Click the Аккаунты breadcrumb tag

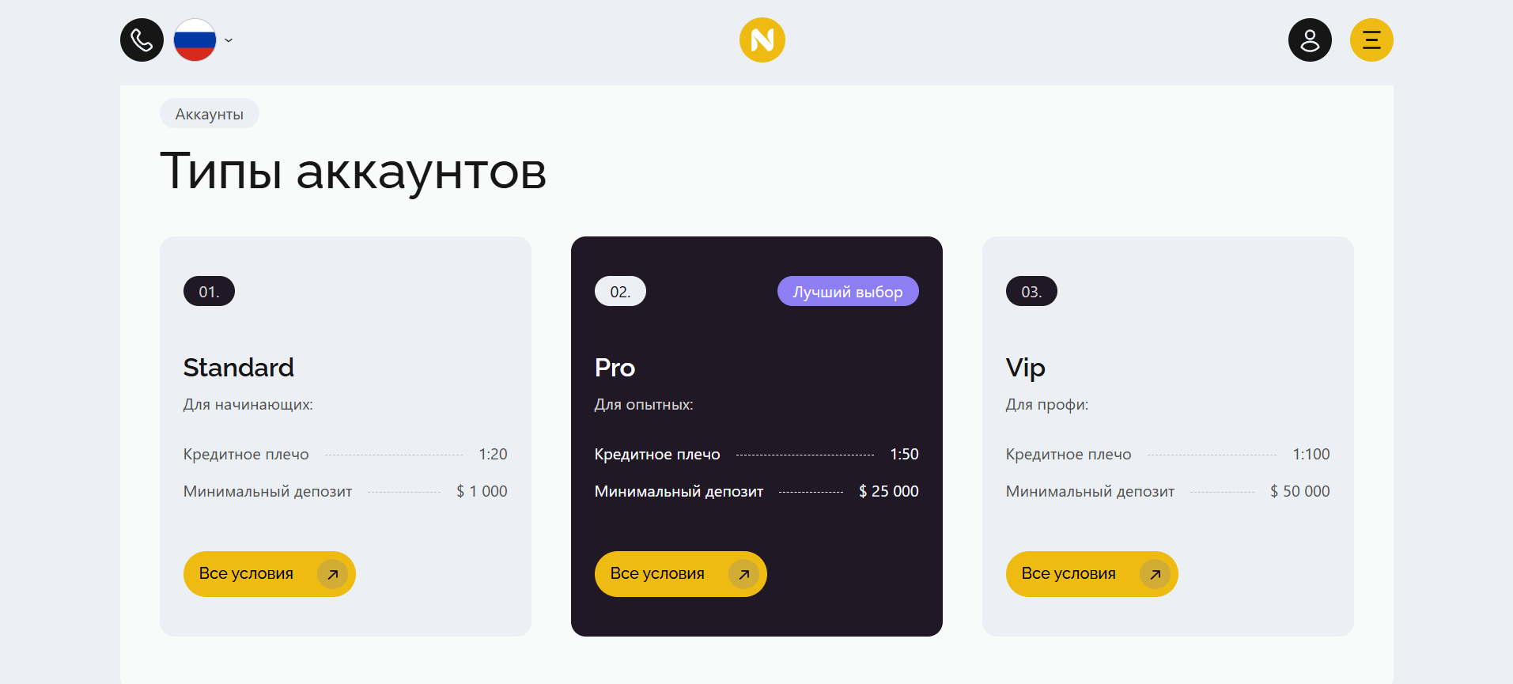[x=210, y=114]
